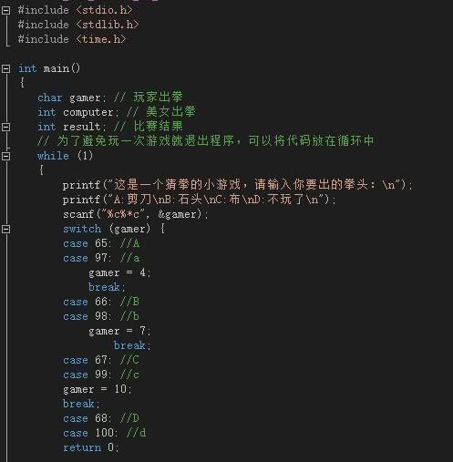Click the #include <stdlib.h> line
This screenshot has width=453, height=462.
(x=78, y=25)
